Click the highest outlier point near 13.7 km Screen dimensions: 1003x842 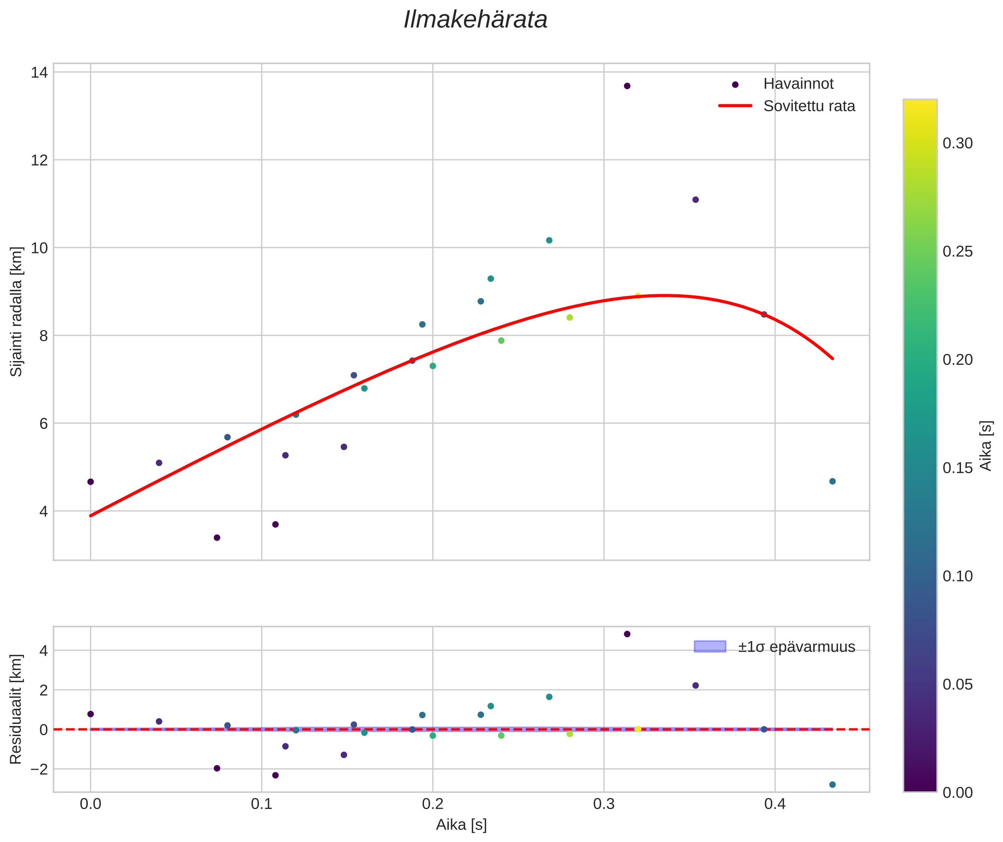627,86
